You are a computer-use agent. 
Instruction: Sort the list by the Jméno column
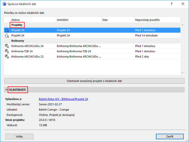33,20
